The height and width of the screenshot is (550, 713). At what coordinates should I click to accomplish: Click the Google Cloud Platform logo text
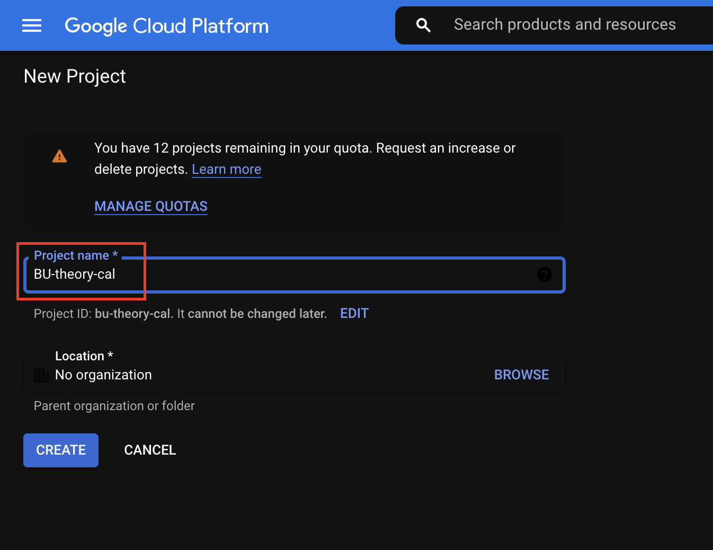(x=166, y=26)
